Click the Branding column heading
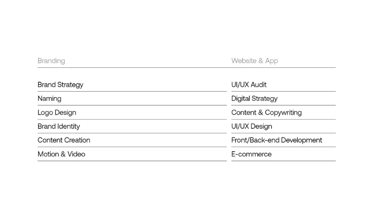The image size is (367, 220). (x=51, y=60)
